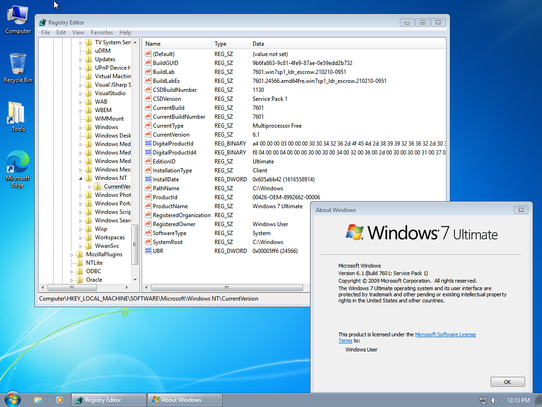
Task: Click the Show desktop strip
Action: coord(539,400)
